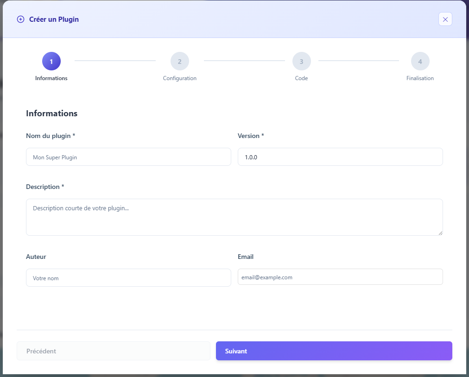Click the Créer un Plugin title text

click(x=54, y=19)
